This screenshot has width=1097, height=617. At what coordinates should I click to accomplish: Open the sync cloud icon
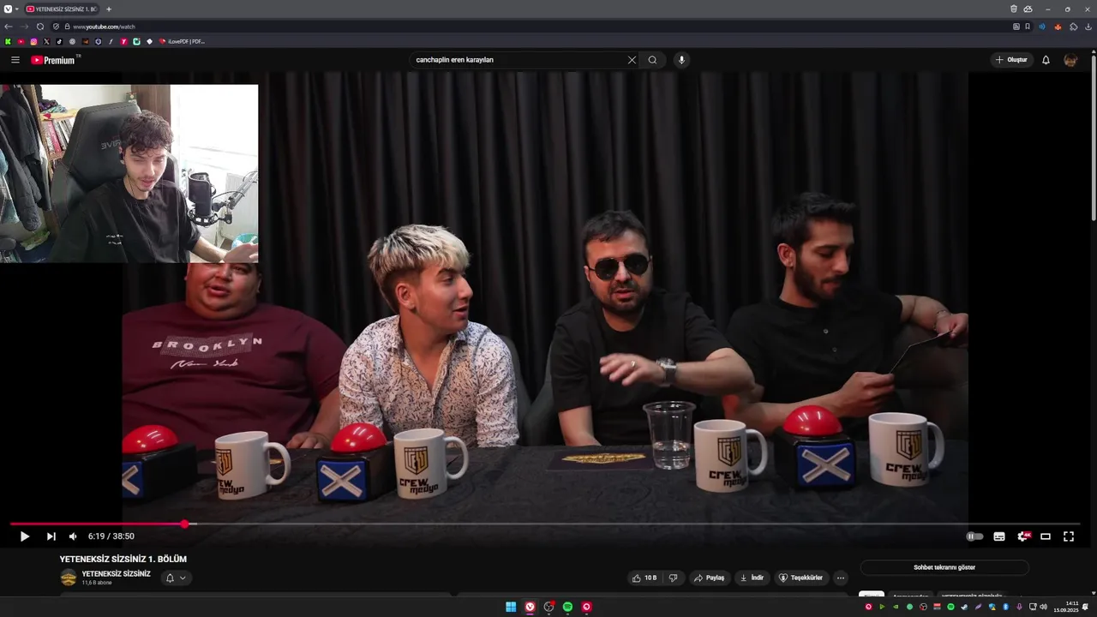point(1028,9)
